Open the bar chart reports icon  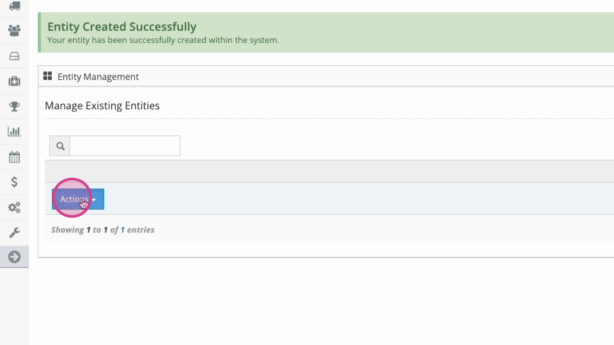pyautogui.click(x=15, y=132)
